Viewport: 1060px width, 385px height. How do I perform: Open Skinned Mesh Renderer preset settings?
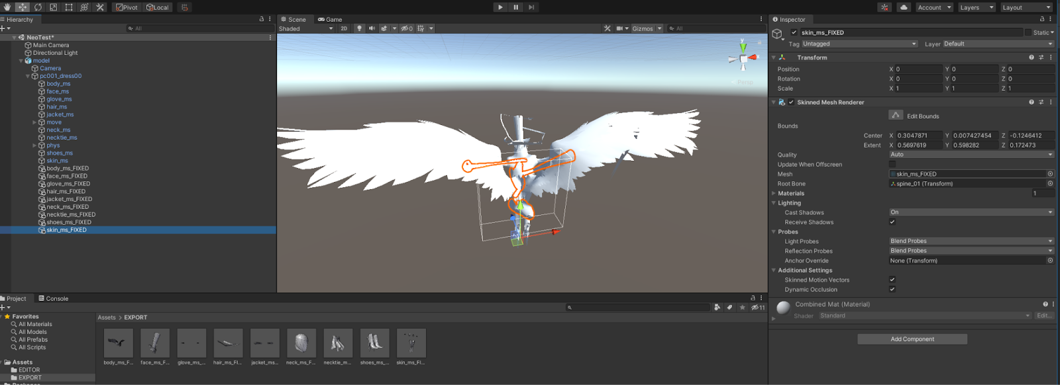click(1041, 103)
